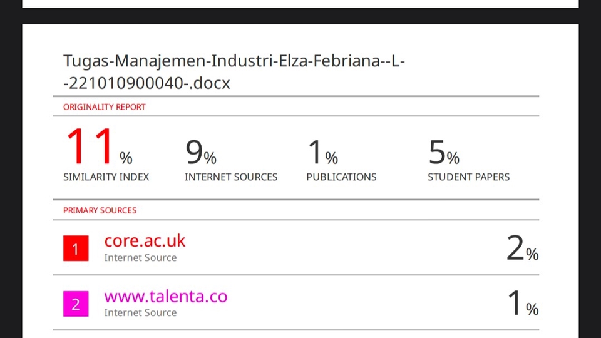Click the red source number 1 badge

76,250
